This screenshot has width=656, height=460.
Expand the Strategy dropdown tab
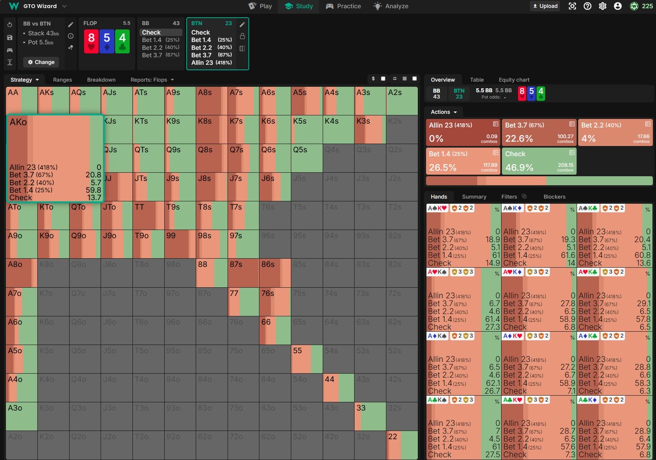[24, 80]
